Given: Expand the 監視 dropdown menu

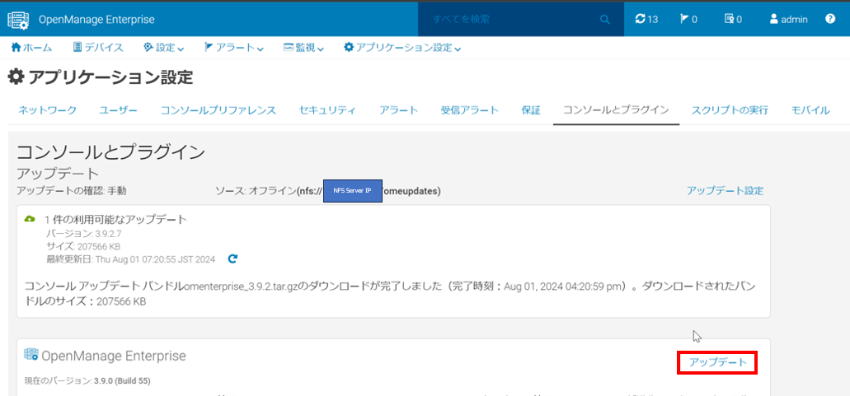Looking at the screenshot, I should 303,48.
